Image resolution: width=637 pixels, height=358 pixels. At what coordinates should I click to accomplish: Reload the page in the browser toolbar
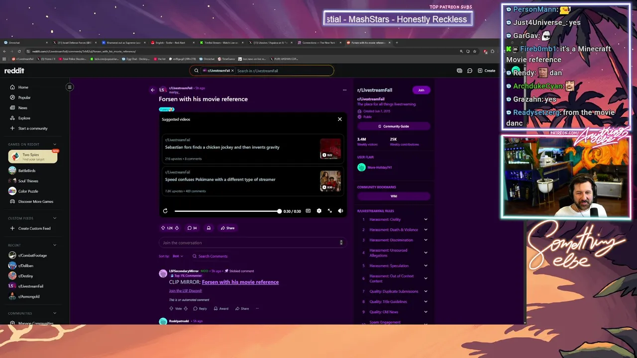pyautogui.click(x=19, y=51)
